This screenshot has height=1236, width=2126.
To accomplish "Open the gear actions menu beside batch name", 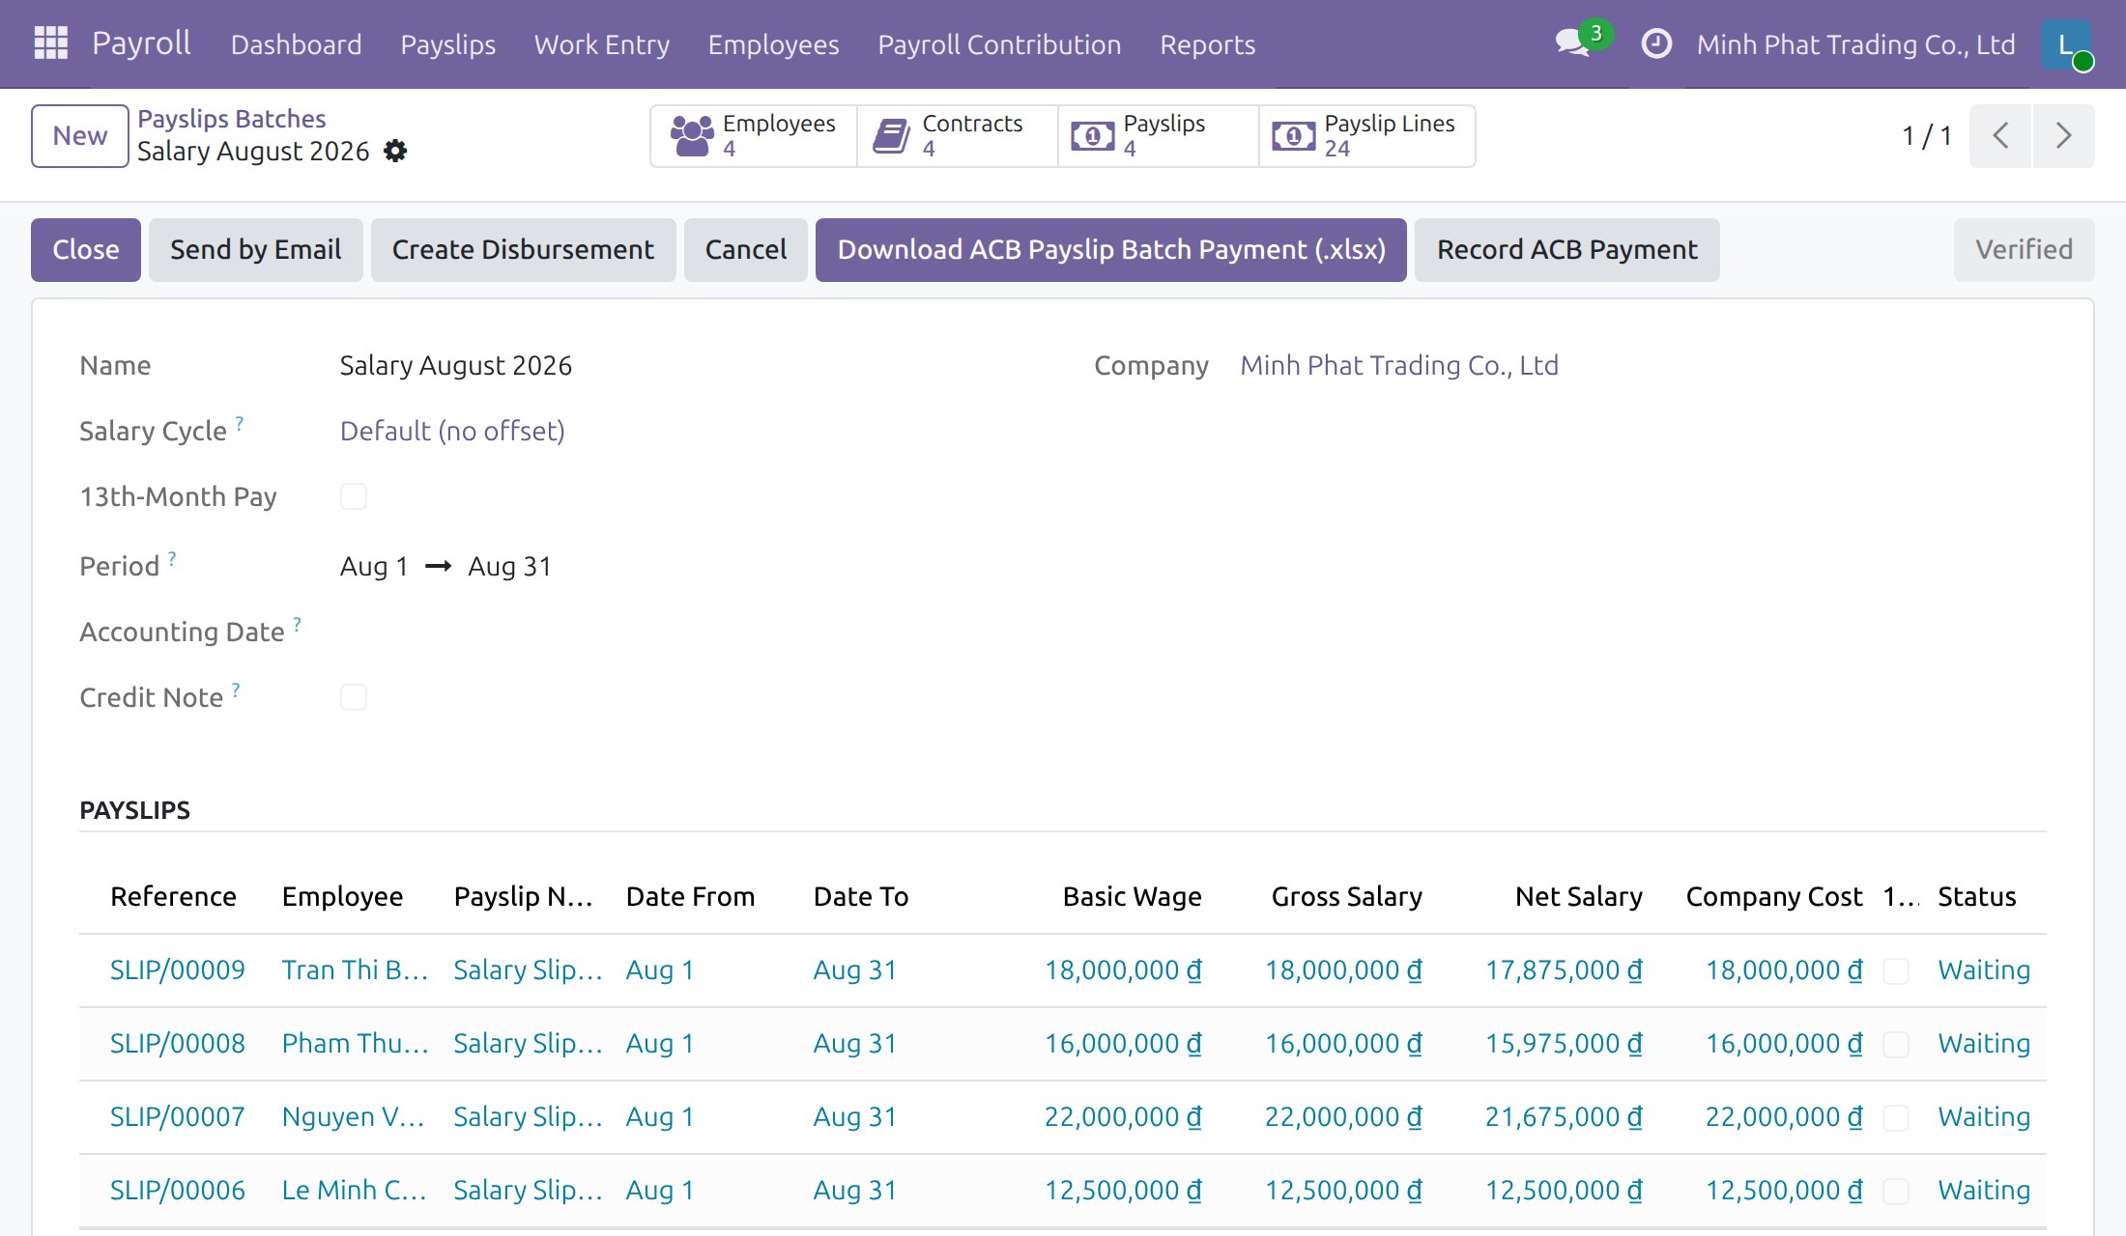I will tap(395, 151).
